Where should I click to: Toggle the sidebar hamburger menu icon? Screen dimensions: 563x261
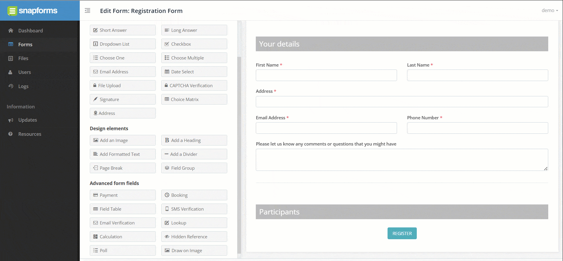point(87,11)
